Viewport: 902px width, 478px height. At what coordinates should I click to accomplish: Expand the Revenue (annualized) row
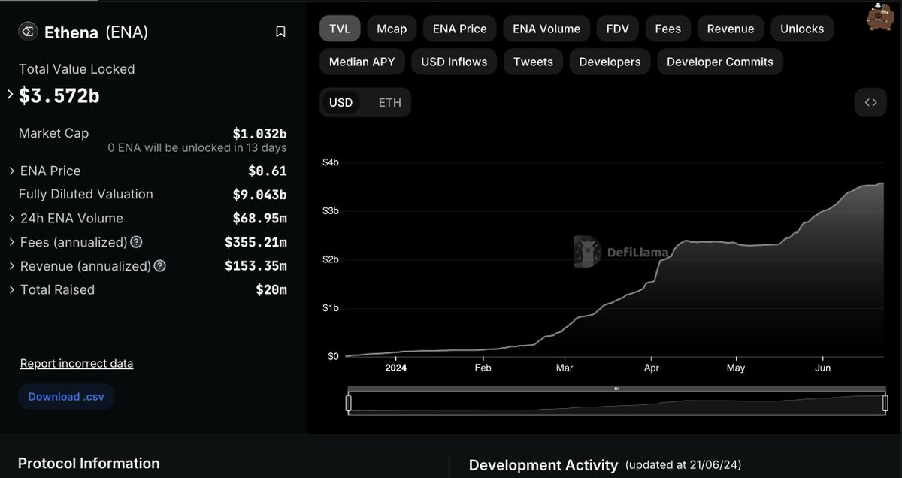click(12, 266)
